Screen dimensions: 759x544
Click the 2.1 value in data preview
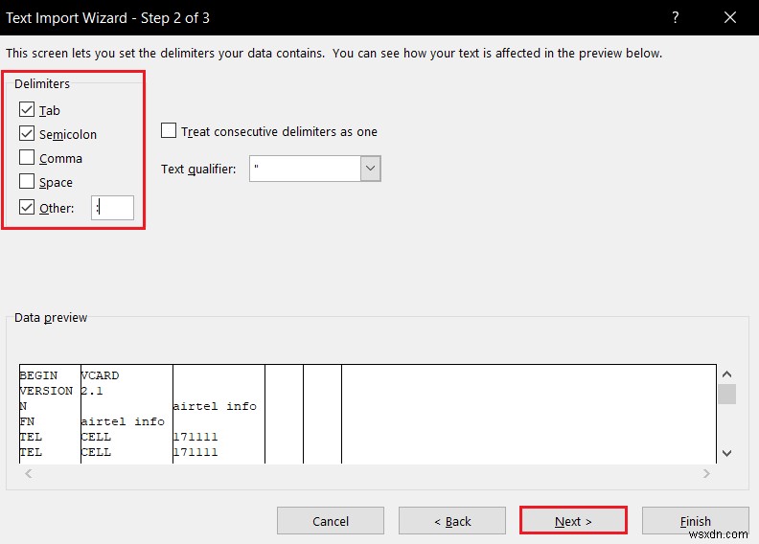92,391
